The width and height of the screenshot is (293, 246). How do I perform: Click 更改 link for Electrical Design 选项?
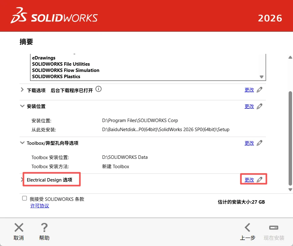click(249, 180)
